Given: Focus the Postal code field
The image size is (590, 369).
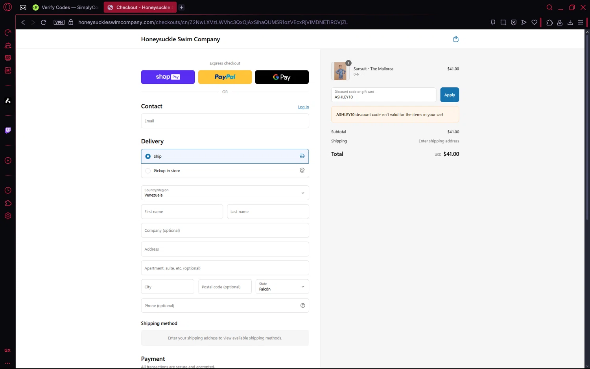Looking at the screenshot, I should point(225,286).
